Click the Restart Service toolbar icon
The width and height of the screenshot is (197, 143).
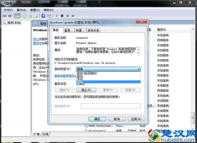tap(73, 16)
